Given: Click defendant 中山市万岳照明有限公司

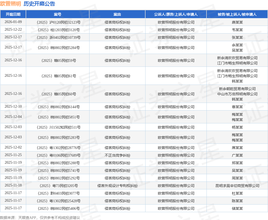Looking at the screenshot, I should click(237, 94).
